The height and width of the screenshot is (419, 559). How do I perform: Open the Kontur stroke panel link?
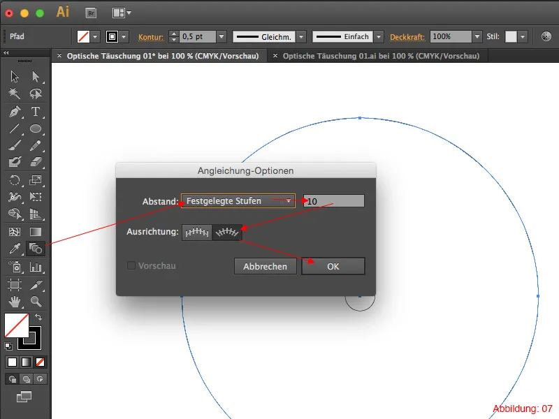pos(151,37)
